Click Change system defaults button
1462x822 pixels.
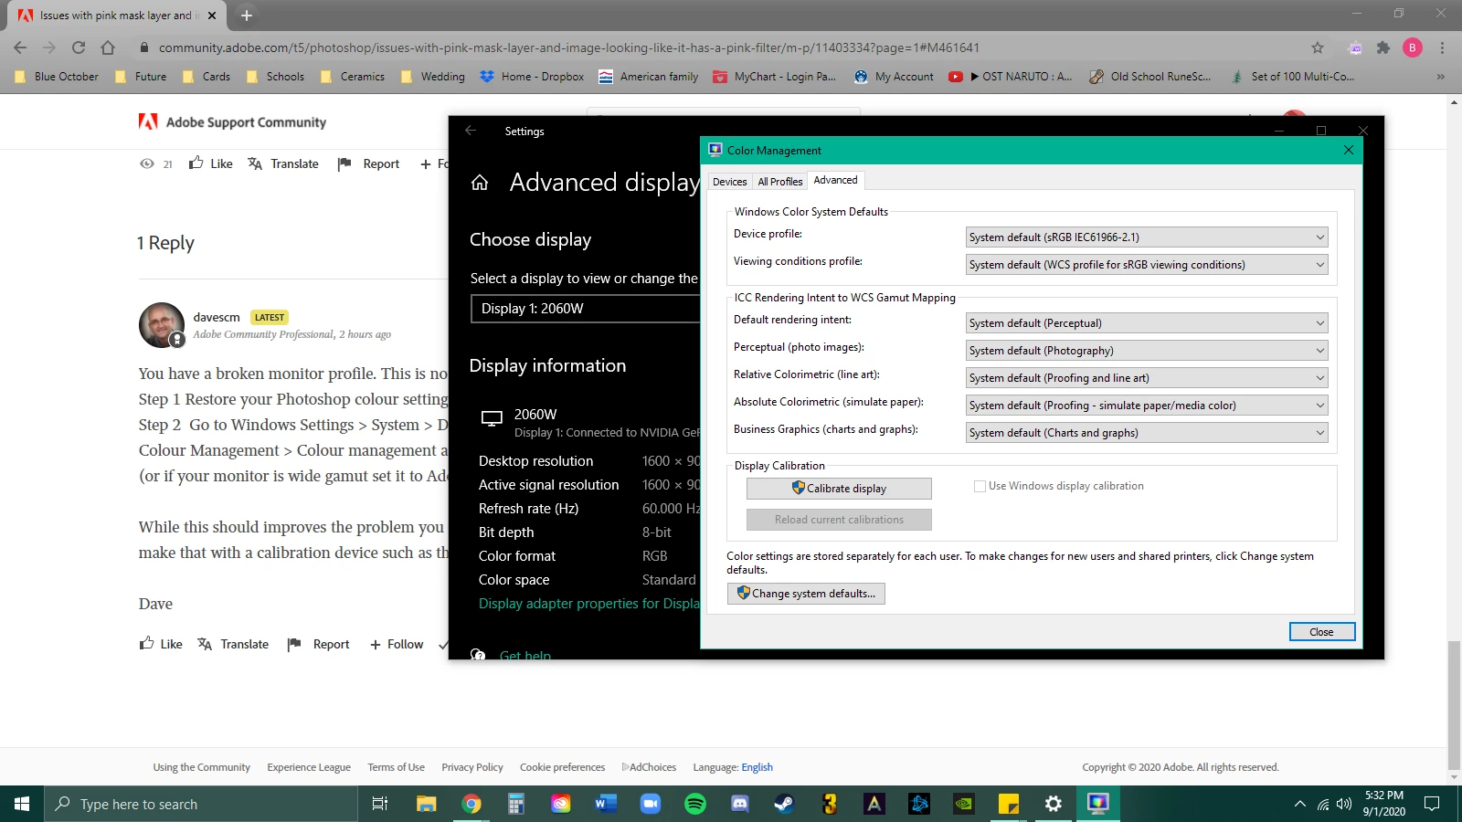pyautogui.click(x=806, y=594)
